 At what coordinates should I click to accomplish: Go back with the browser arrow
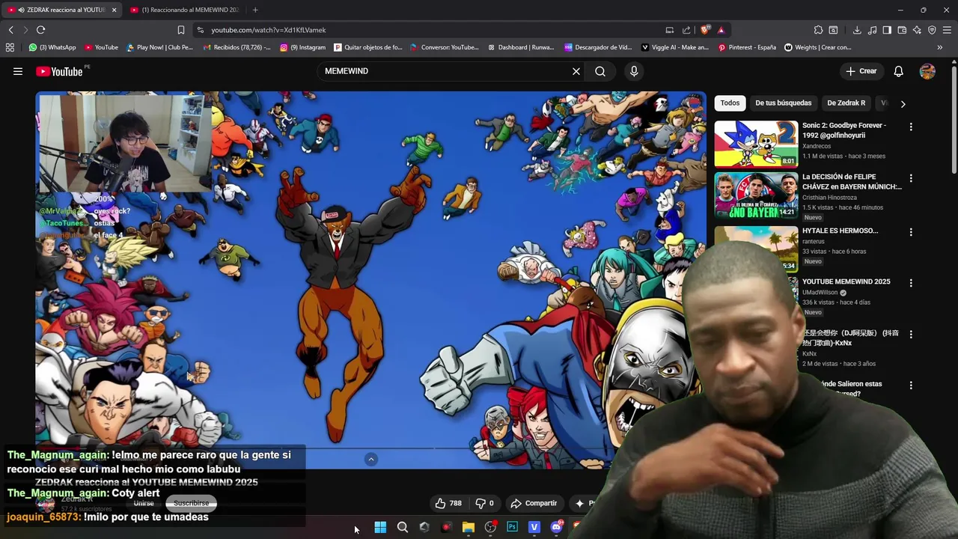[x=10, y=30]
